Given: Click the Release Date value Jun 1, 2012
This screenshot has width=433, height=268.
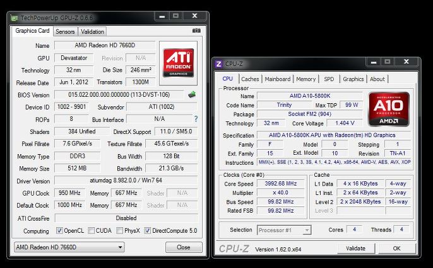Looking at the screenshot, I should coord(74,82).
